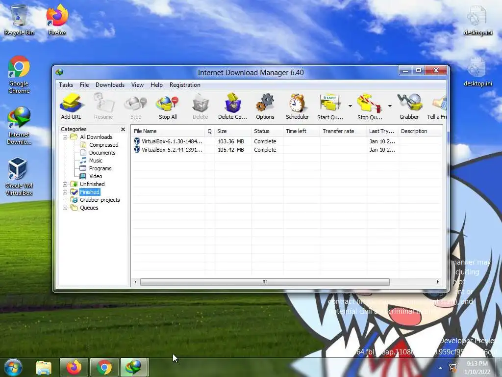Select the Finished category
This screenshot has width=502, height=377.
tap(90, 192)
